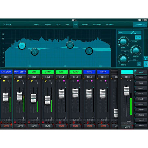Select the Effect 1 mix
The width and height of the screenshot is (148, 148).
tap(141, 110)
